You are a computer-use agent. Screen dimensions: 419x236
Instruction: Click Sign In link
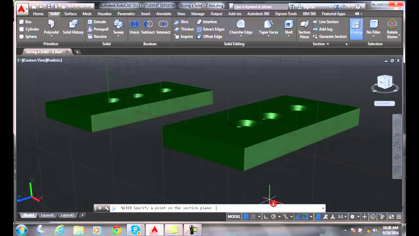[x=309, y=7]
